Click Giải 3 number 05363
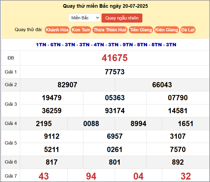 point(115,97)
